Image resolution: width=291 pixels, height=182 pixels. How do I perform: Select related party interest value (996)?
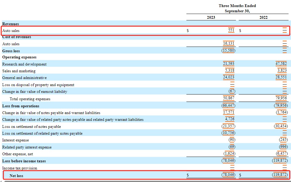(x=283, y=147)
